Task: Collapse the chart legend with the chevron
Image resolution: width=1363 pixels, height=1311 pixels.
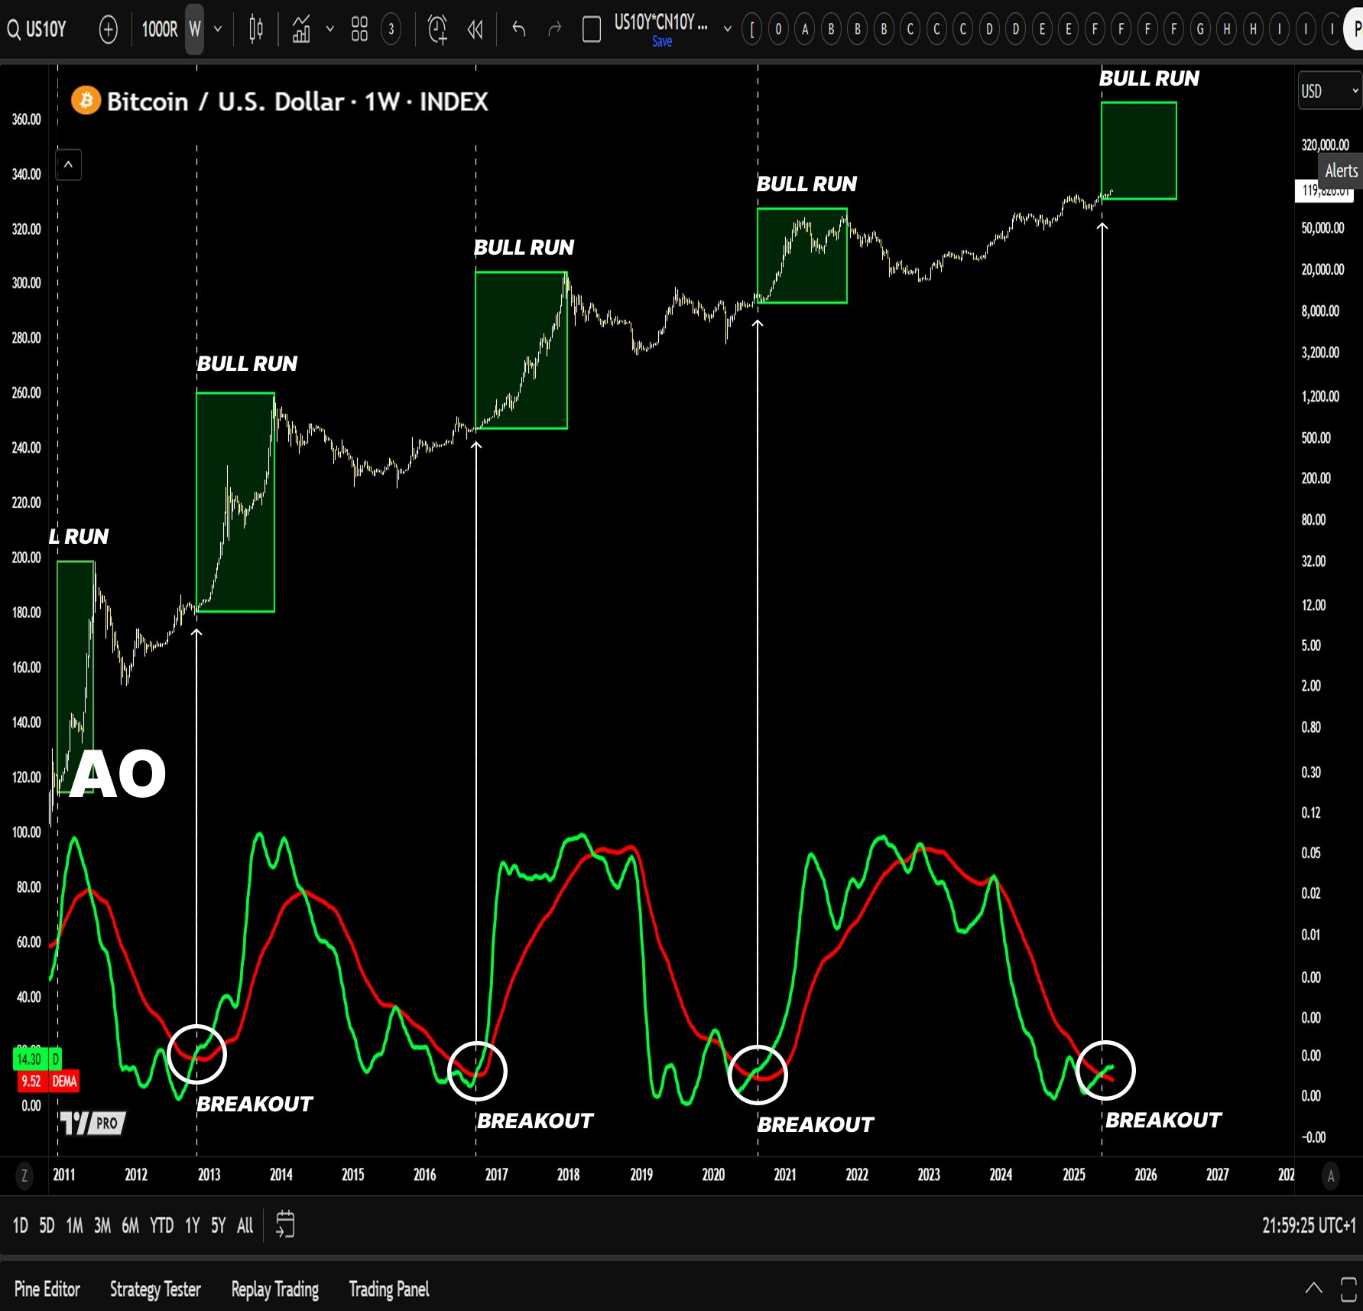Action: coord(68,164)
